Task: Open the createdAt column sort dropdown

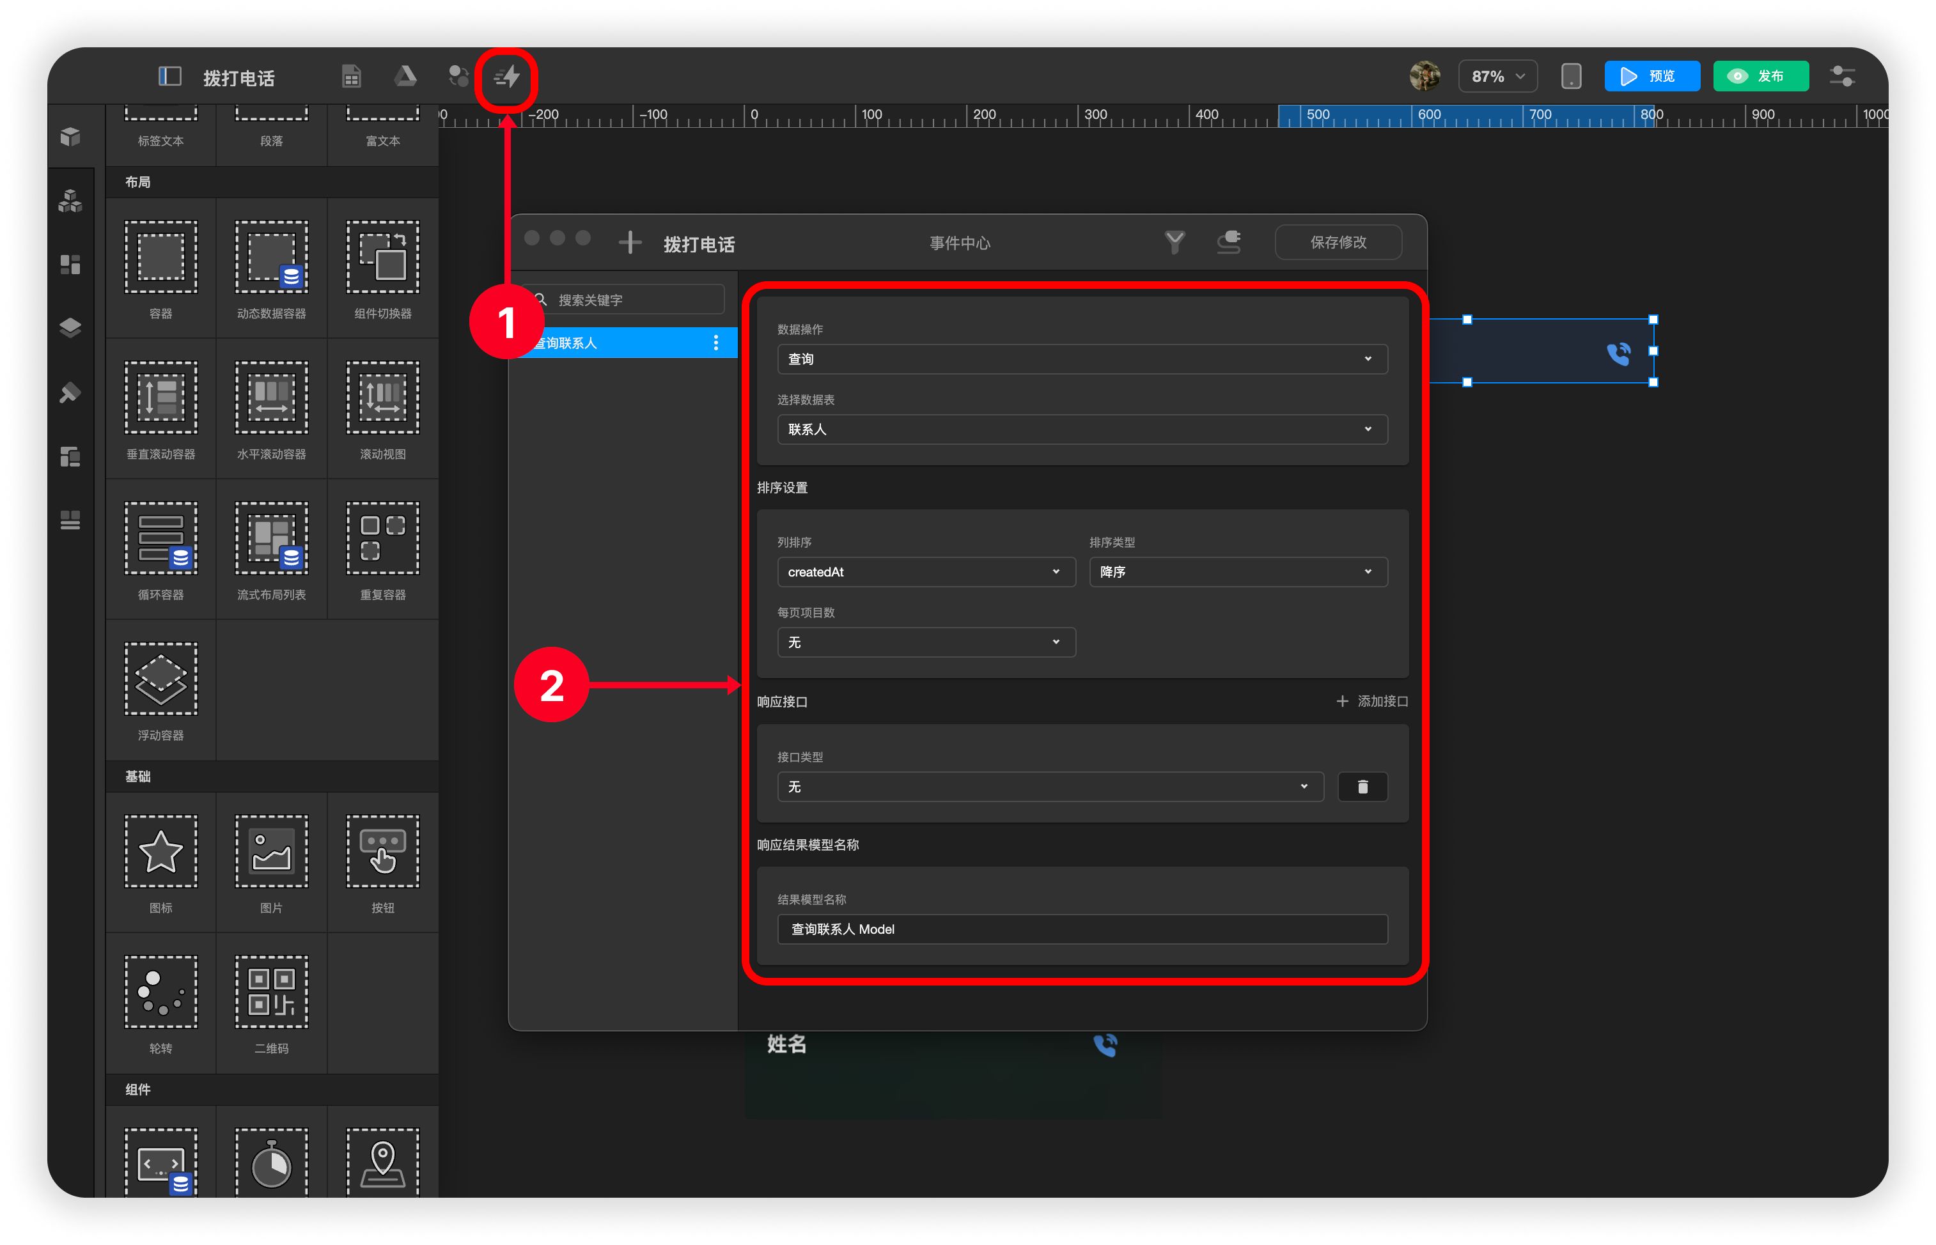Action: click(925, 571)
